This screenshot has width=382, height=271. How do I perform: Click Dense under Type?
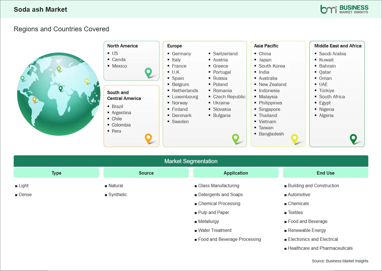(25, 194)
